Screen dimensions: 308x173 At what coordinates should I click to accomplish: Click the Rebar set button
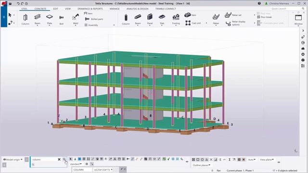pyautogui.click(x=233, y=15)
